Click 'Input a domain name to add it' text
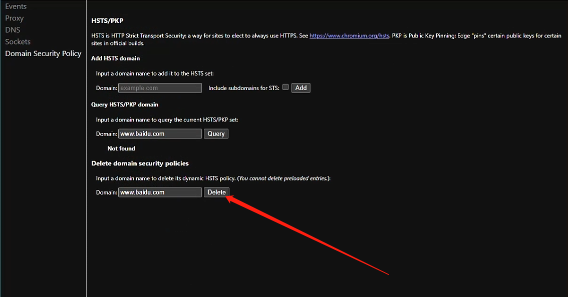Viewport: 568px width, 297px height. [155, 73]
